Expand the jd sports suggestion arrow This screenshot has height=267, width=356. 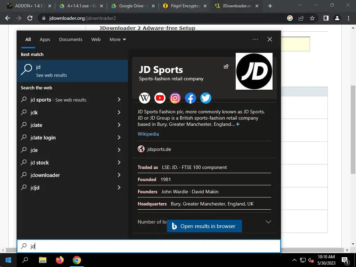[x=119, y=99]
